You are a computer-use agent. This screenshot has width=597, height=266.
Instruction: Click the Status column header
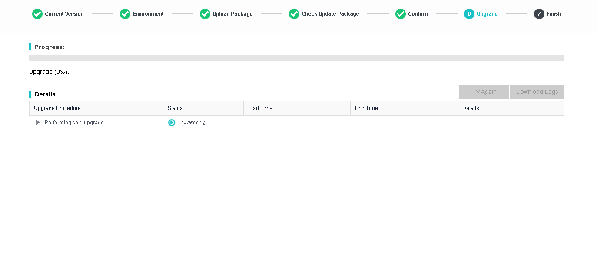pyautogui.click(x=203, y=108)
